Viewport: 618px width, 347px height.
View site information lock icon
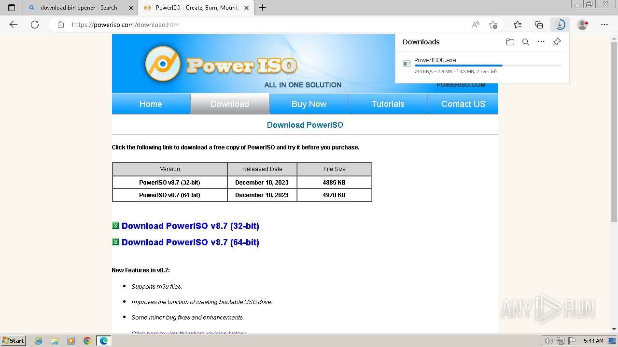click(x=61, y=25)
